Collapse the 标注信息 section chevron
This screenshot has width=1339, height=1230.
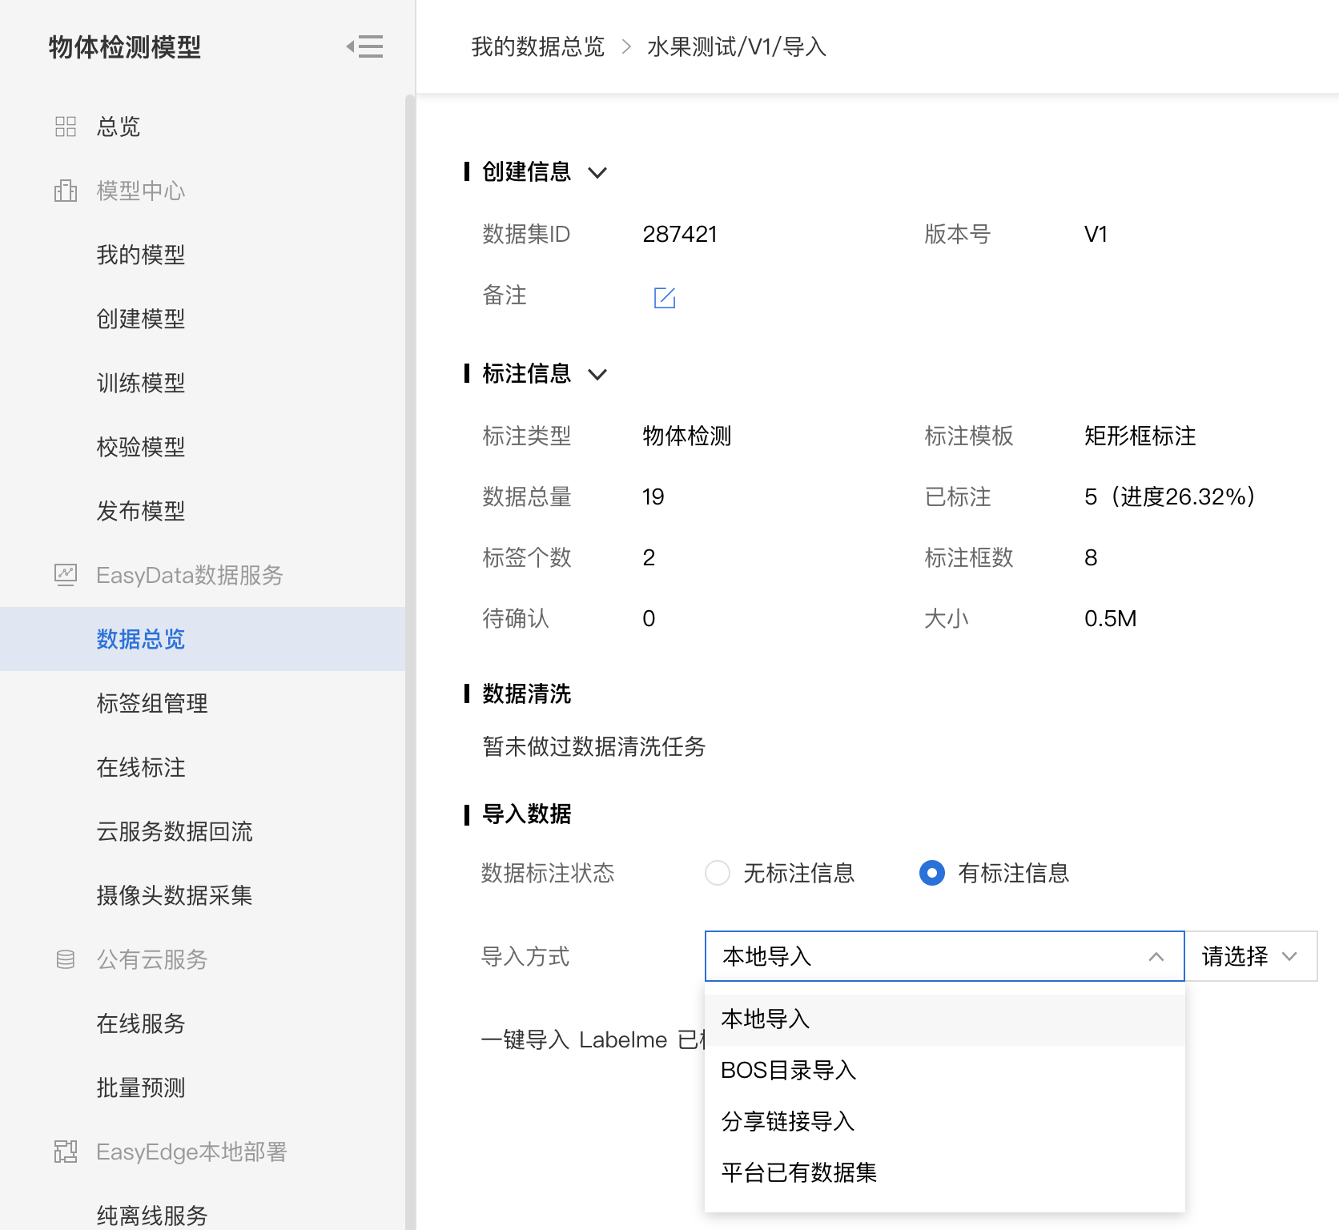click(597, 374)
